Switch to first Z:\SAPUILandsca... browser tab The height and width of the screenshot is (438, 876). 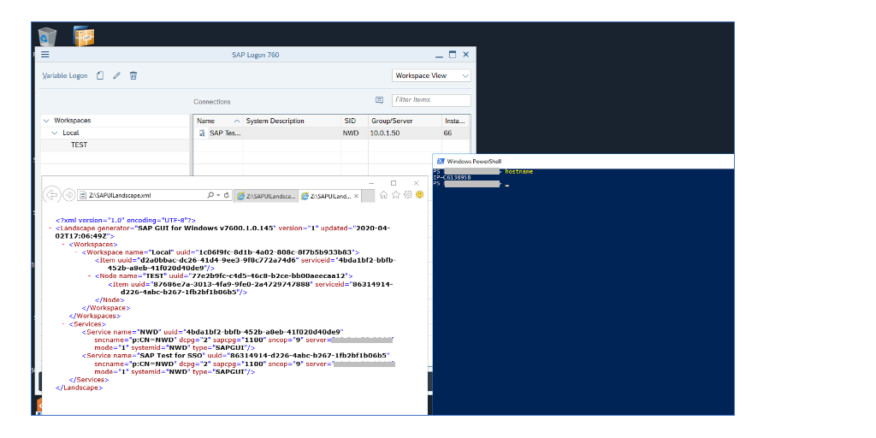pyautogui.click(x=266, y=196)
